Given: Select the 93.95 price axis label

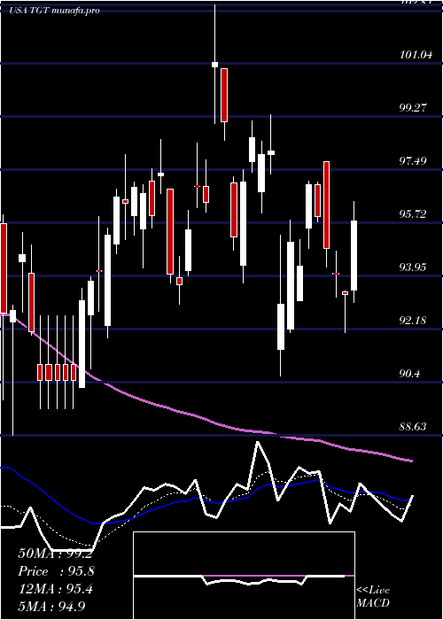Looking at the screenshot, I should 414,267.
